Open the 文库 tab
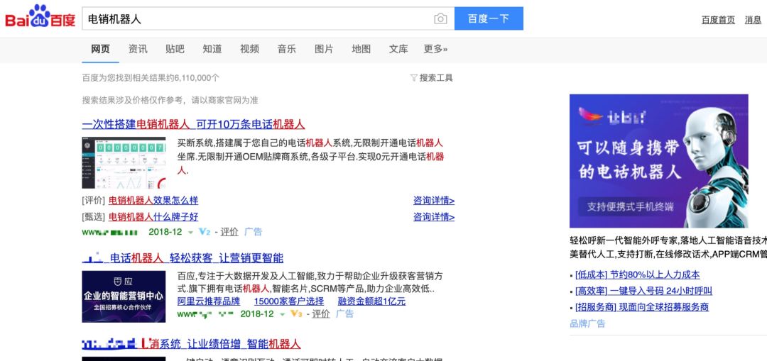767x361 pixels. click(398, 49)
